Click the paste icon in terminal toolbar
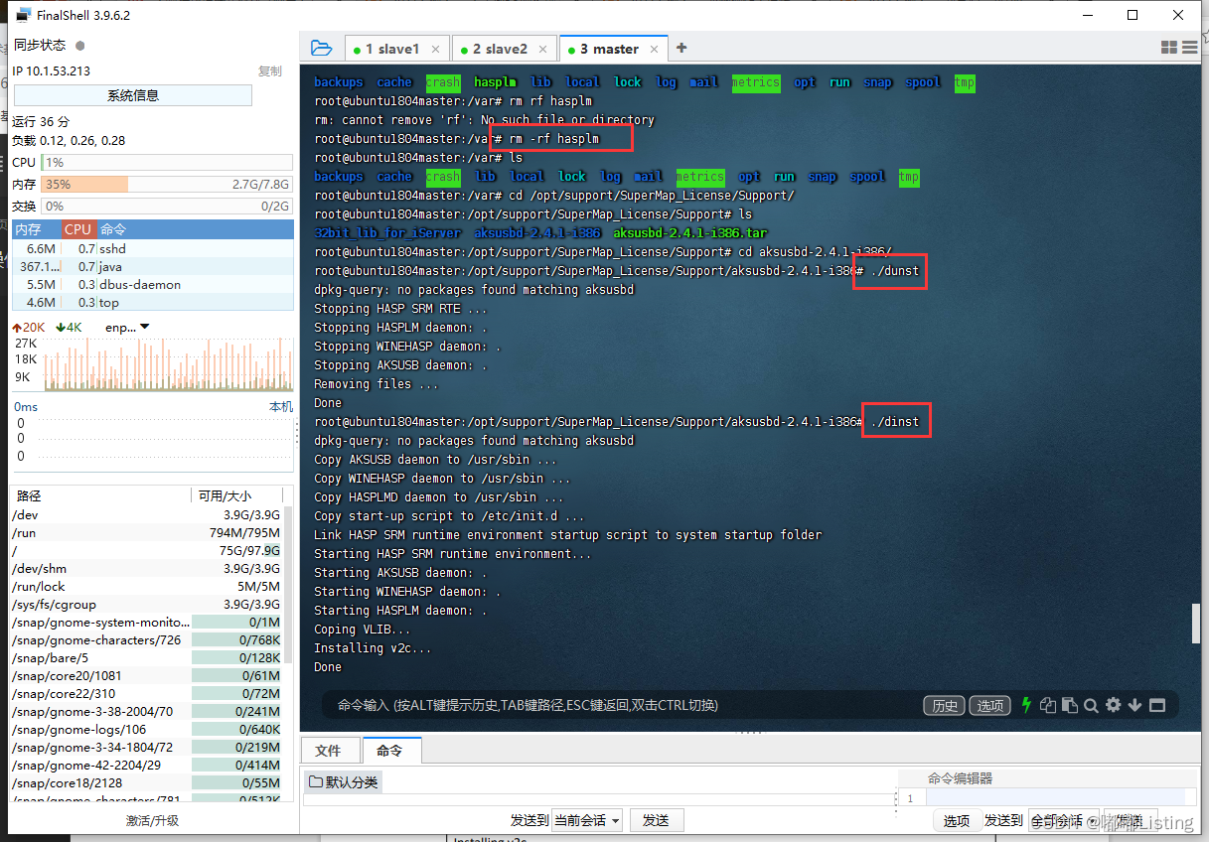The height and width of the screenshot is (842, 1209). (1070, 705)
